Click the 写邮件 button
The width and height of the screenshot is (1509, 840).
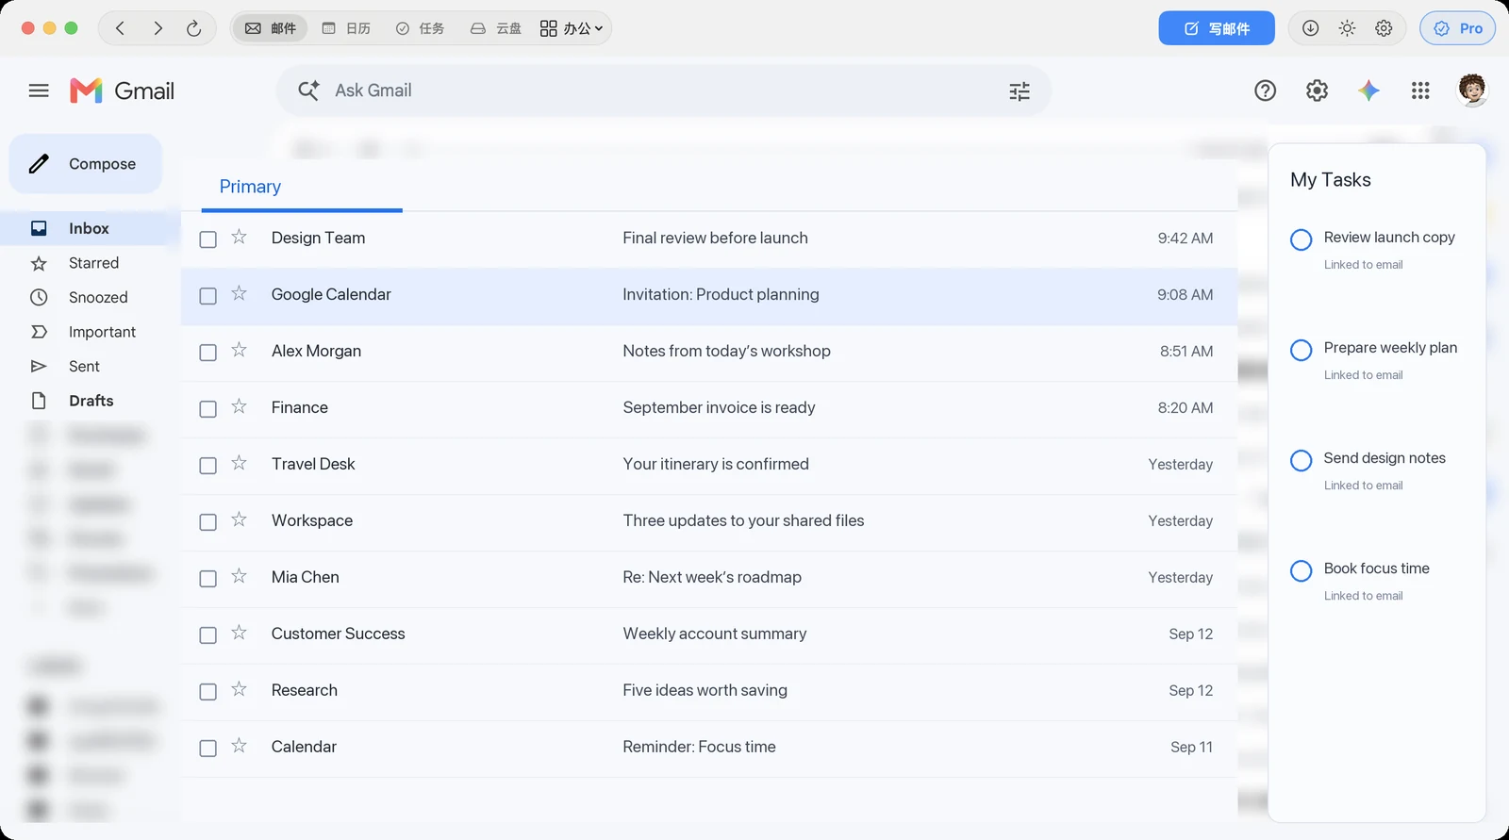click(1217, 28)
